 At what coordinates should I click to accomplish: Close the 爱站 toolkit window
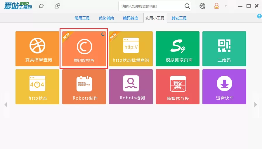click(x=257, y=6)
